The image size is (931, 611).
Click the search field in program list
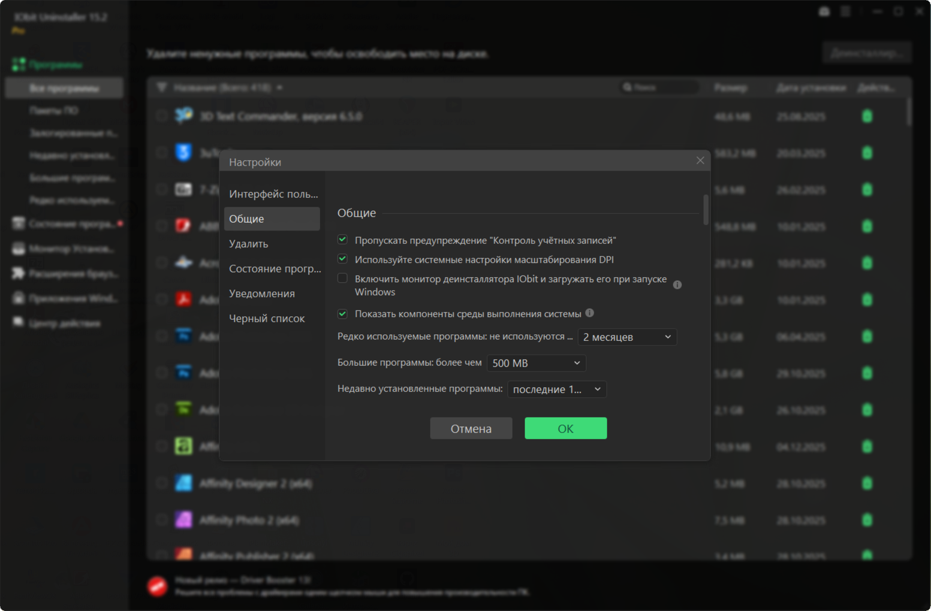coord(659,87)
